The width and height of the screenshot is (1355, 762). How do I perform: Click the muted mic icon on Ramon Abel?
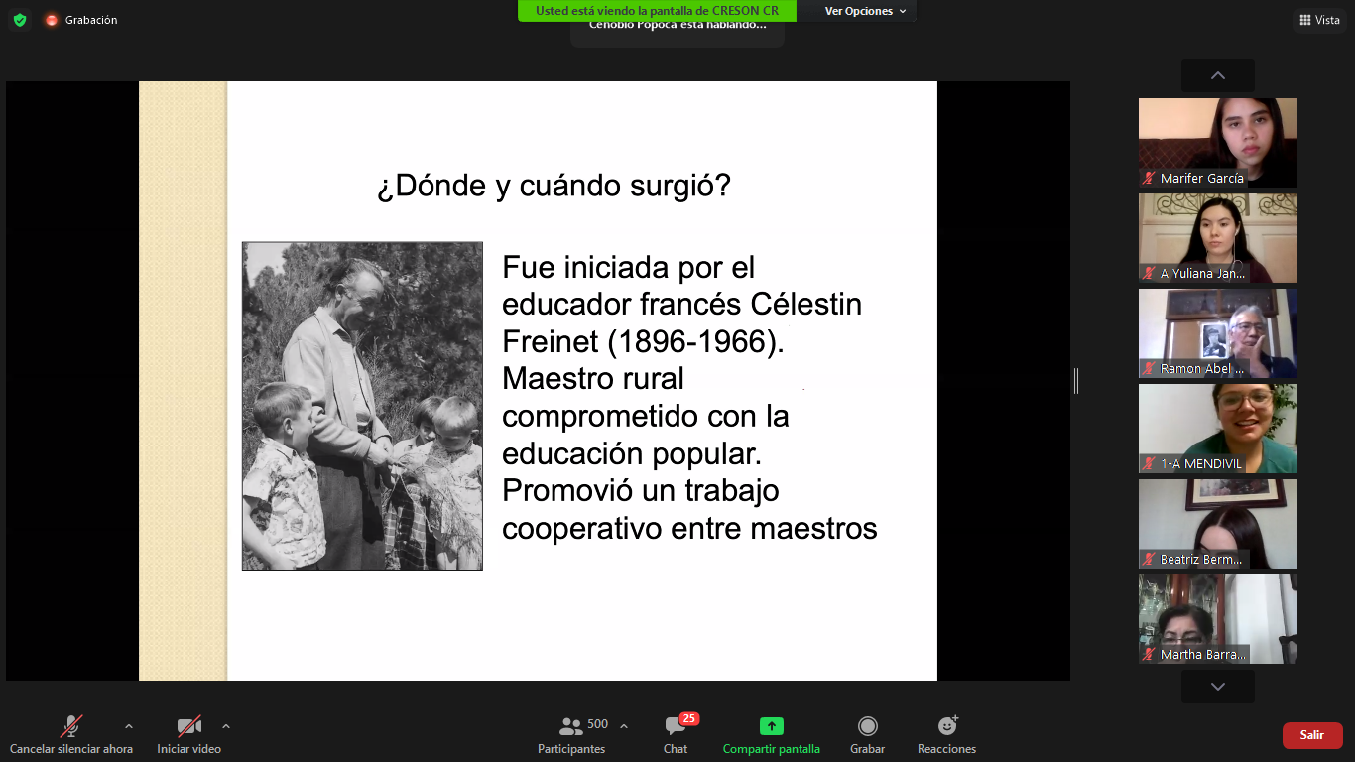coord(1149,369)
